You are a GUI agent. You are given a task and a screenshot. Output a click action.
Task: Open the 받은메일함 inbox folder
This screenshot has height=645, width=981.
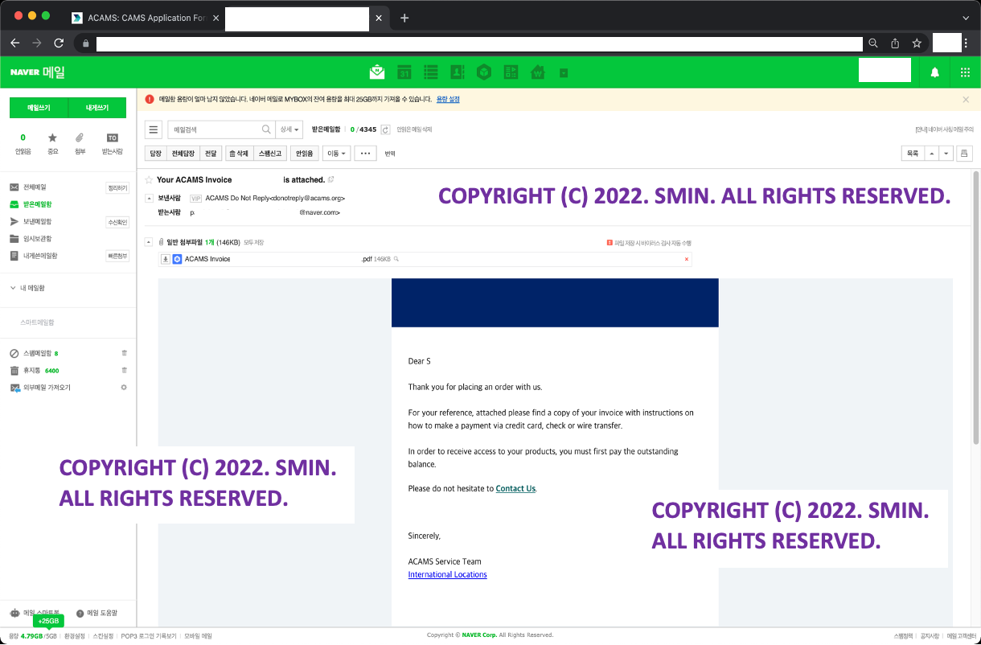[x=37, y=204]
